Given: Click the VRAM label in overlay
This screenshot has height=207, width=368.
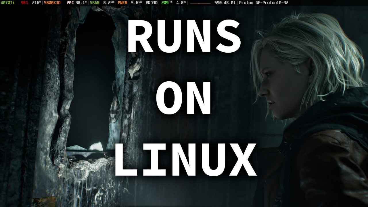Looking at the screenshot, I should pos(95,3).
